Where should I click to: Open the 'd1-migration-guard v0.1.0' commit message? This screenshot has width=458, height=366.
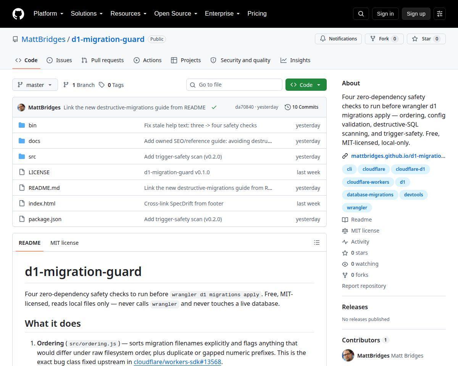(177, 172)
